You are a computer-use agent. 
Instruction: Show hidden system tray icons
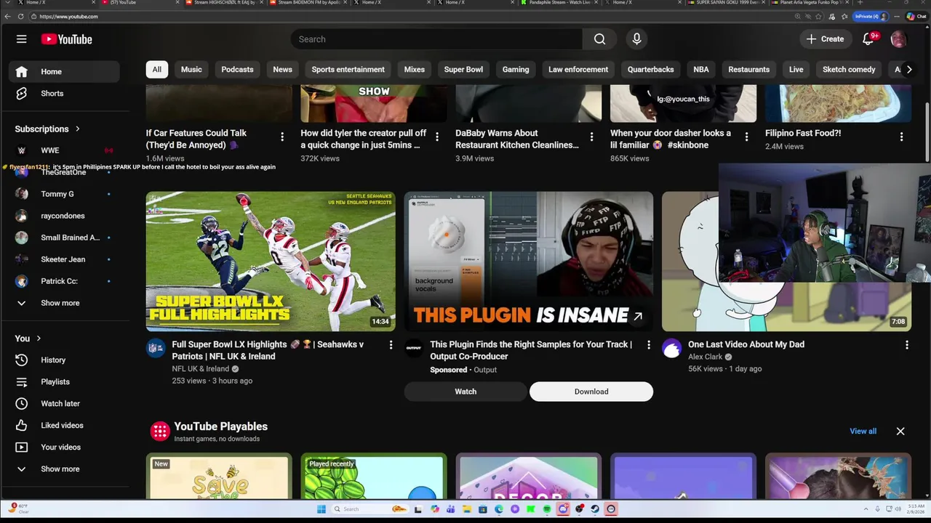(x=866, y=509)
